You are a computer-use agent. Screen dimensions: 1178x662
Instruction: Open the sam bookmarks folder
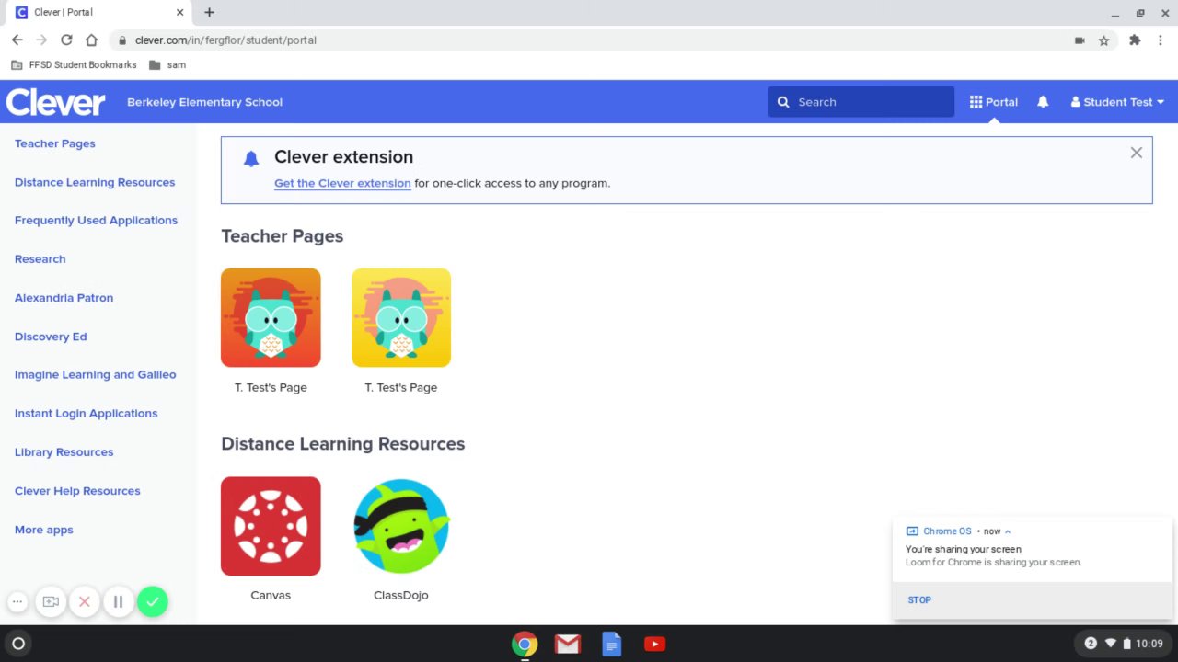coord(167,65)
